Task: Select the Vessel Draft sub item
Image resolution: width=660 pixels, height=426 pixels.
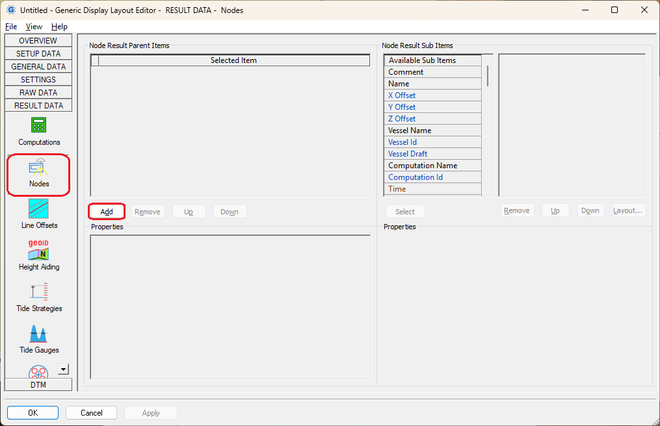Action: pyautogui.click(x=432, y=154)
